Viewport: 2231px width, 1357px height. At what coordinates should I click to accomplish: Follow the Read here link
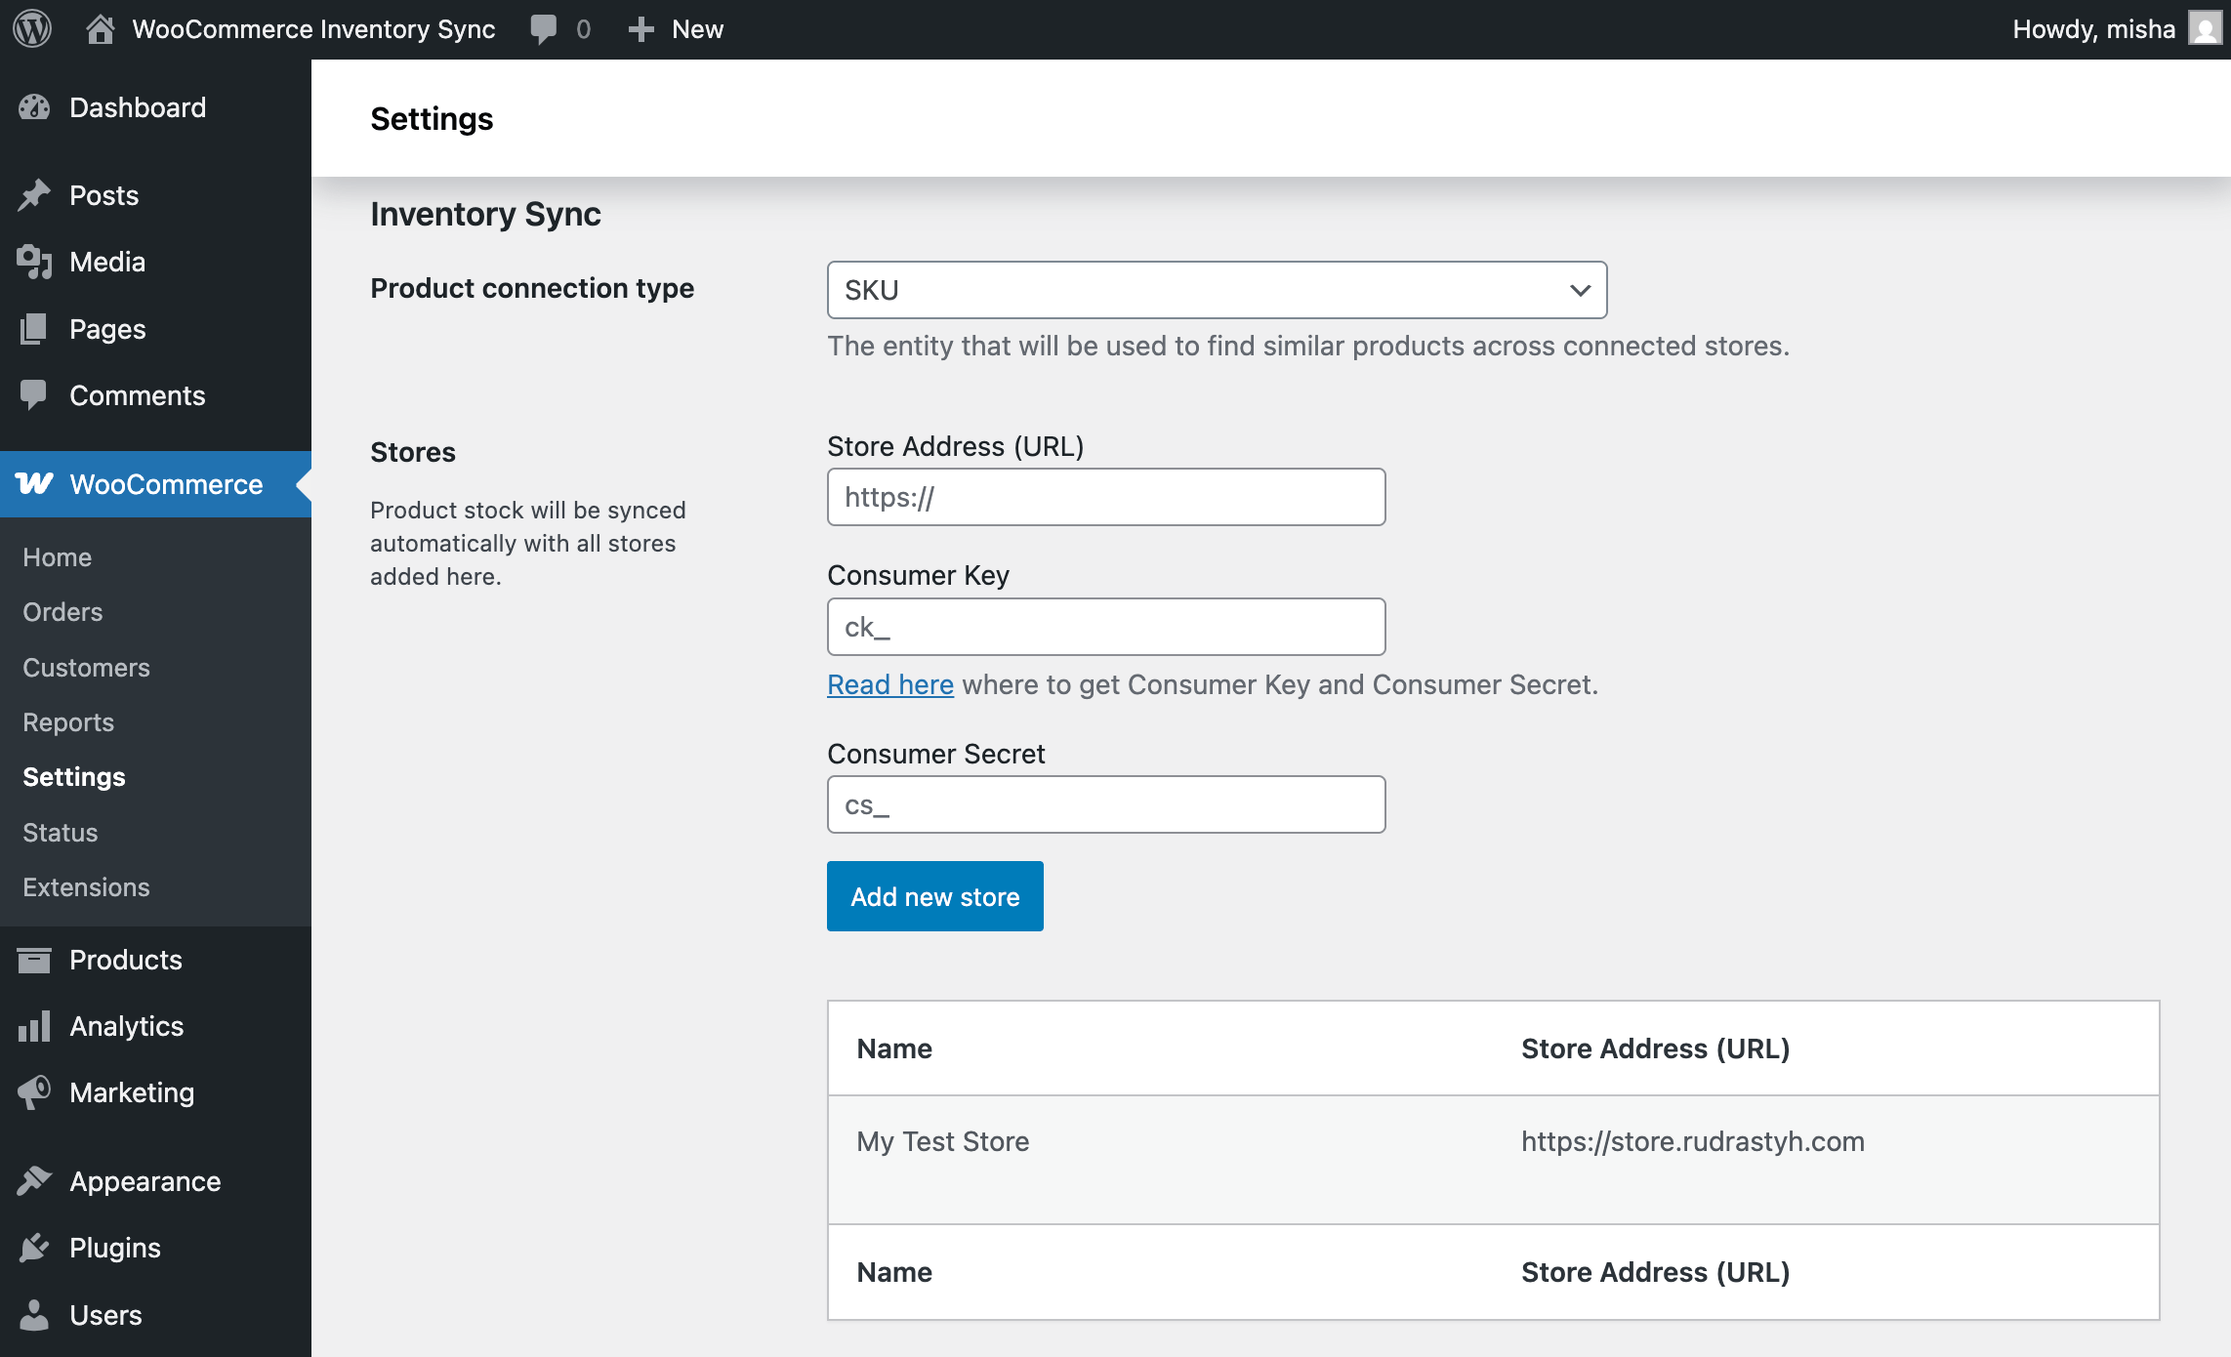[x=889, y=685]
